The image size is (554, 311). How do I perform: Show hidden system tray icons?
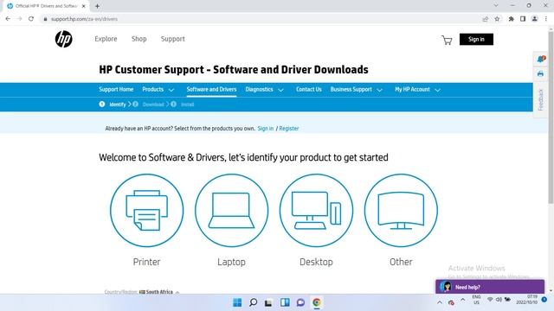tap(440, 302)
